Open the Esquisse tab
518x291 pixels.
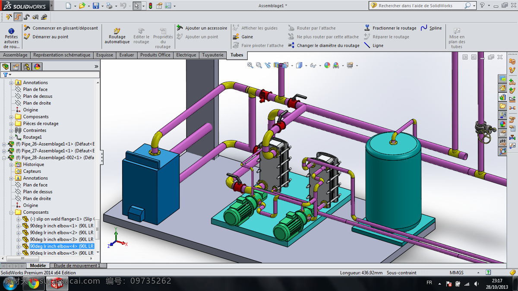(105, 55)
